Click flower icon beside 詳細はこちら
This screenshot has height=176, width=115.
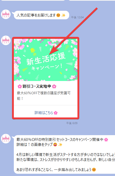[56, 113]
